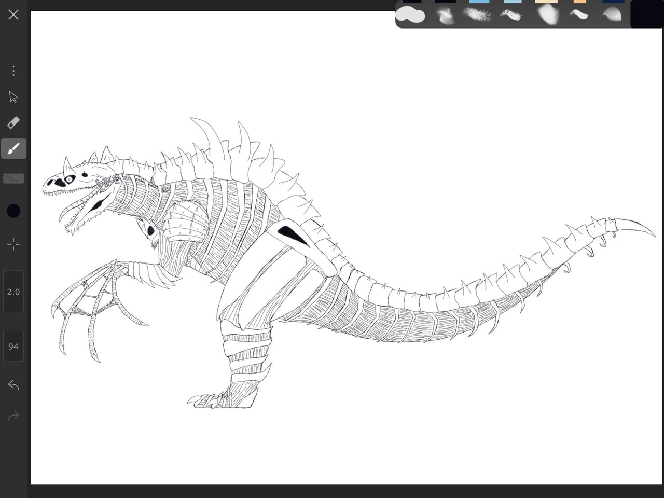Pick the light blue palette swatch
The image size is (664, 498).
click(513, 2)
